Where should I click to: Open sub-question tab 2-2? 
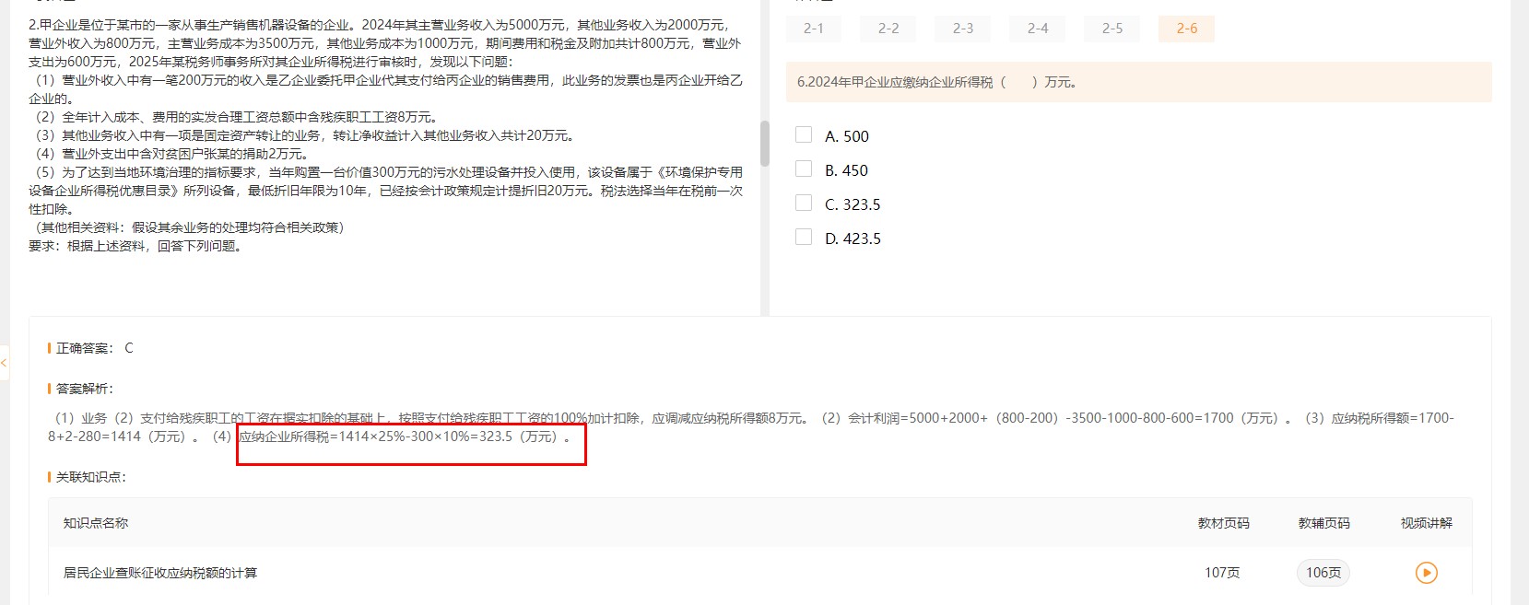point(888,29)
